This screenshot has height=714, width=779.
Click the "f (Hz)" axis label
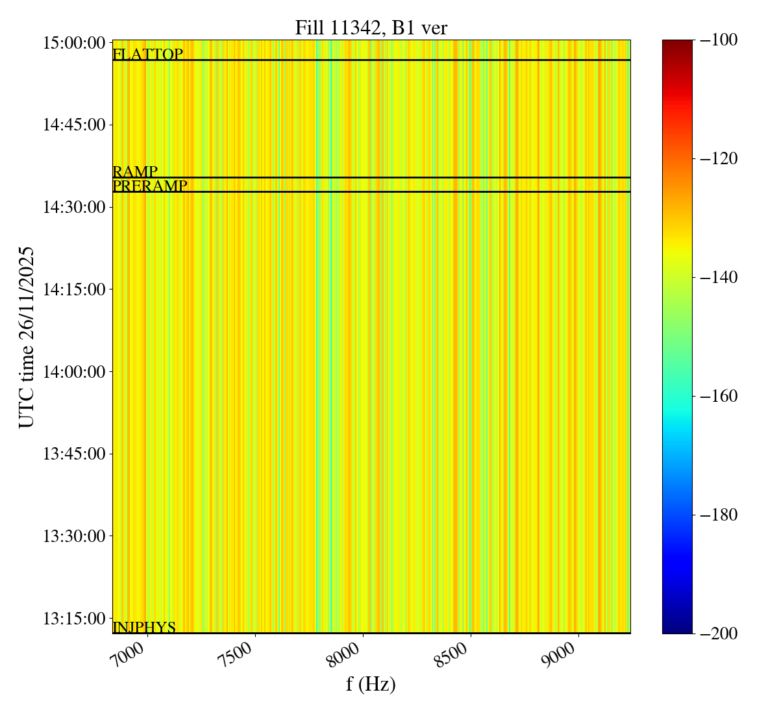click(371, 684)
